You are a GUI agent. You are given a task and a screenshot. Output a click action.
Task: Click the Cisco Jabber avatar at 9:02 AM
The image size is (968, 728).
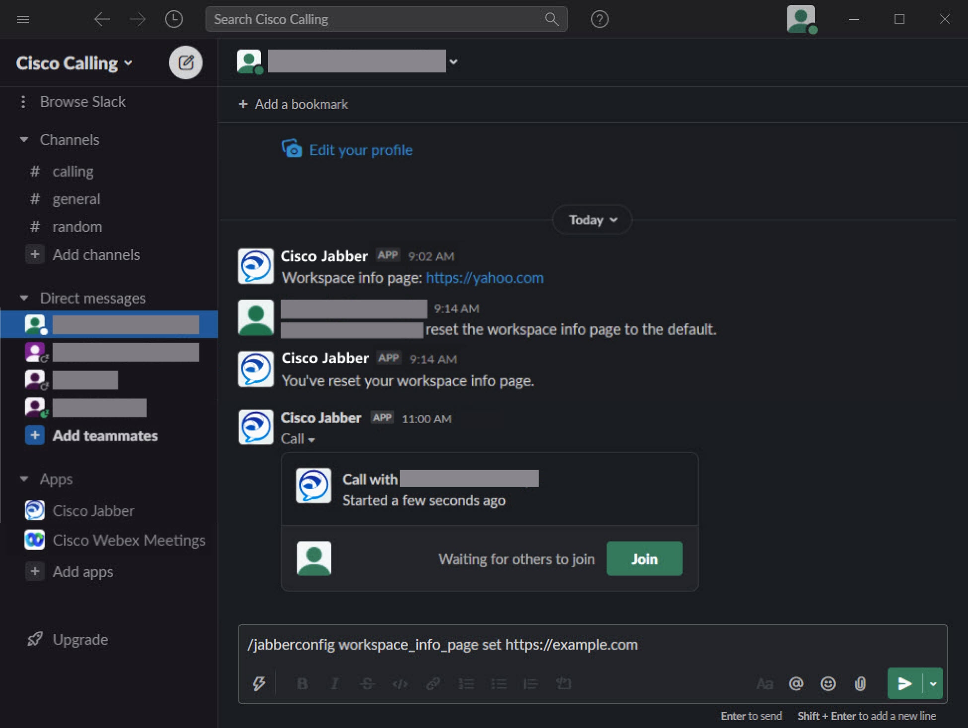[256, 266]
